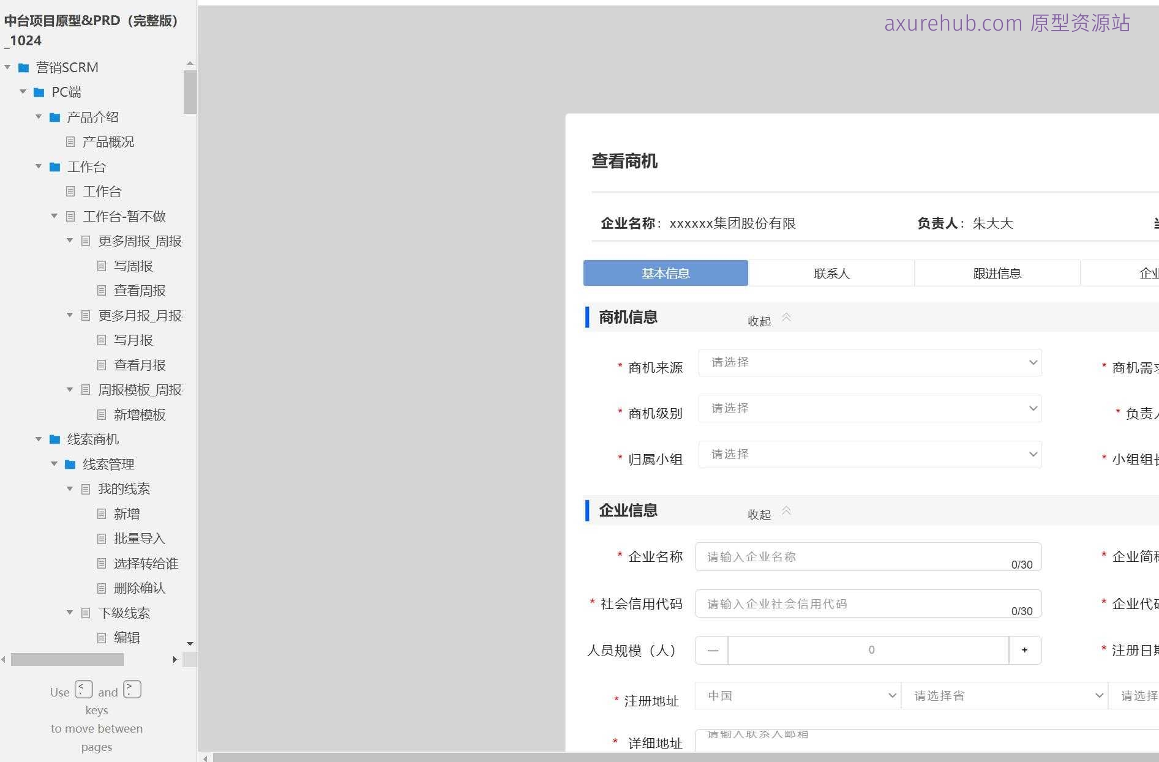Image resolution: width=1159 pixels, height=762 pixels.
Task: Click the 工作台 page icon in the sidebar
Action: (x=69, y=191)
